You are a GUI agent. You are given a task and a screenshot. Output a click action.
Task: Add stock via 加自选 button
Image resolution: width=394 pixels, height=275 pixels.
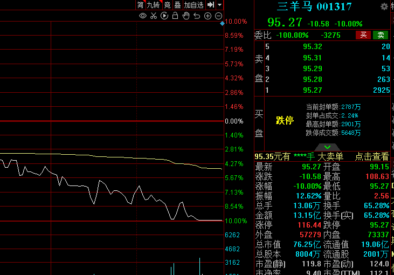tap(194, 5)
